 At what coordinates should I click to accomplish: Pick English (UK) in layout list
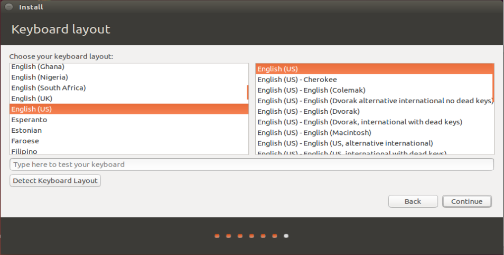click(x=128, y=99)
